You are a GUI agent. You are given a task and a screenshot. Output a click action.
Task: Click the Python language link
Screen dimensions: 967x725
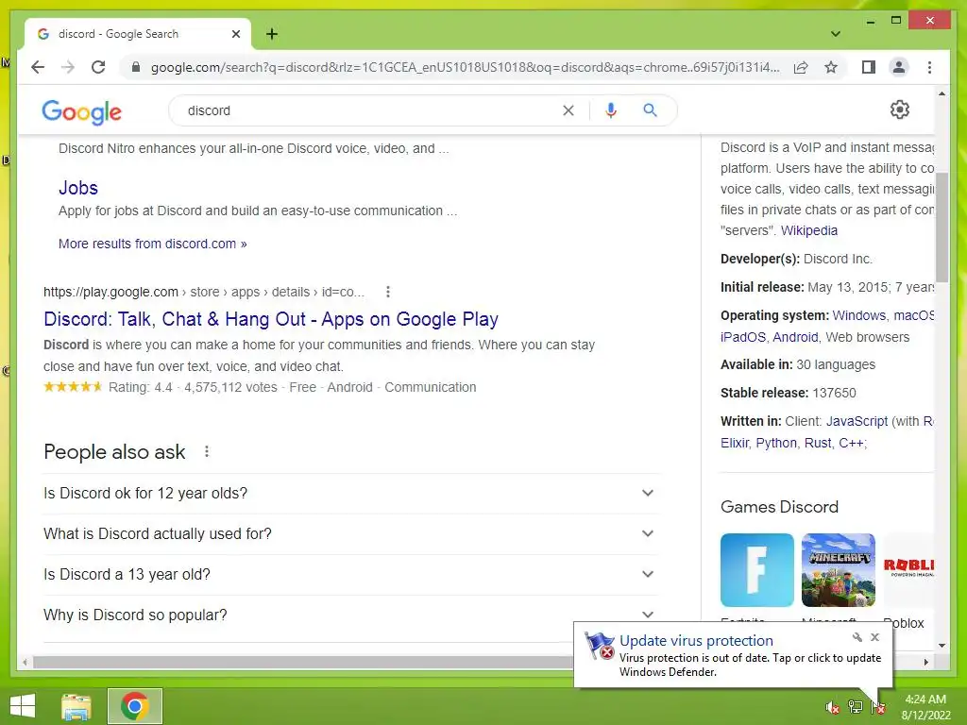pyautogui.click(x=776, y=444)
